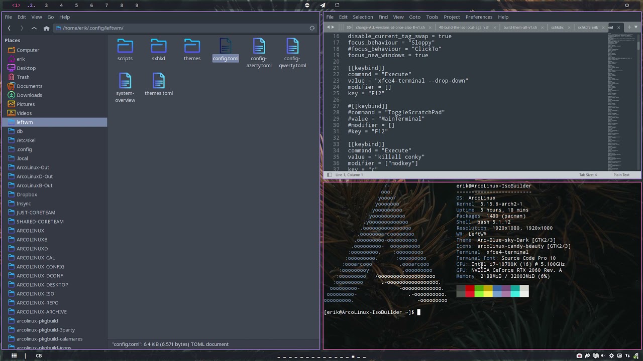This screenshot has height=361, width=643.
Task: Go forward in the file manager
Action: 22,28
